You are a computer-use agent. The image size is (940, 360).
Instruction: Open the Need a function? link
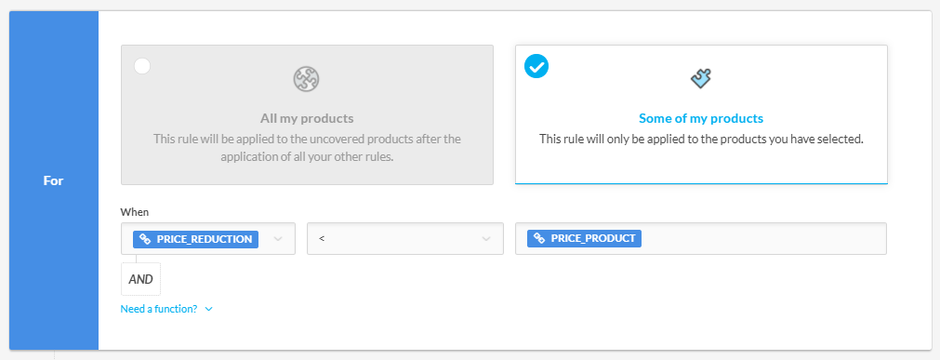[x=159, y=309]
